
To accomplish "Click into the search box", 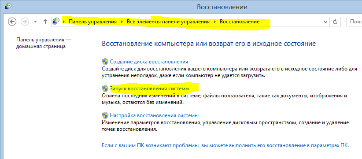I will coord(354,22).
